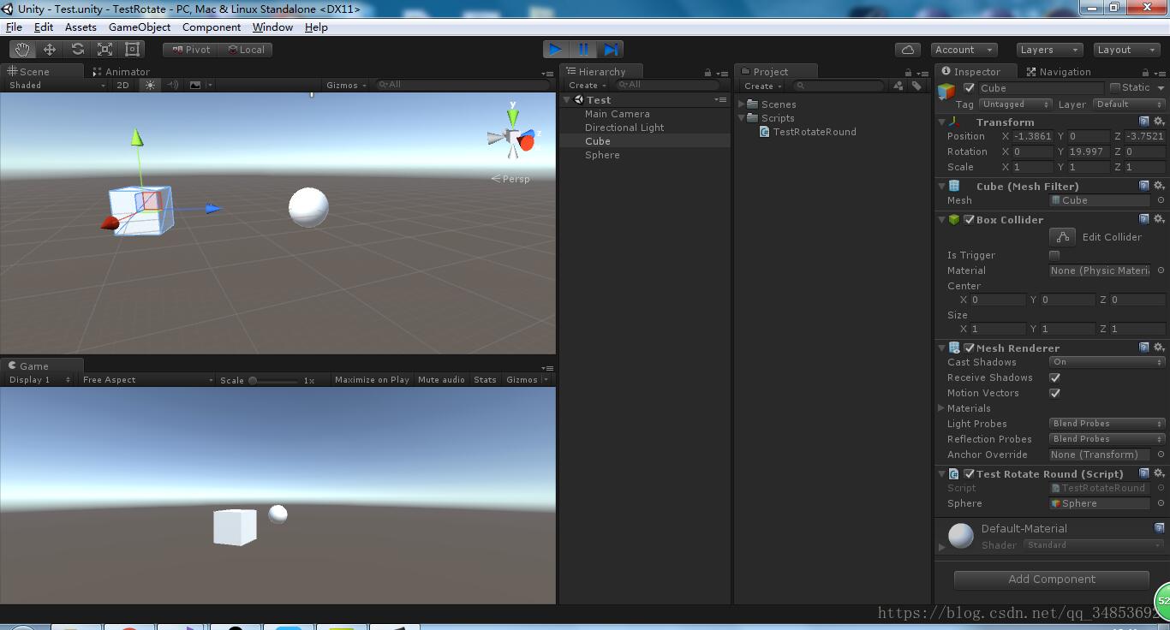
Task: Uncheck Motion Vectors
Action: coord(1055,393)
